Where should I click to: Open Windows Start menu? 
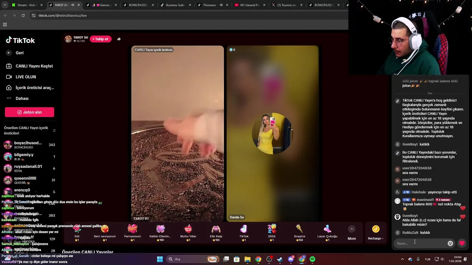(x=160, y=259)
